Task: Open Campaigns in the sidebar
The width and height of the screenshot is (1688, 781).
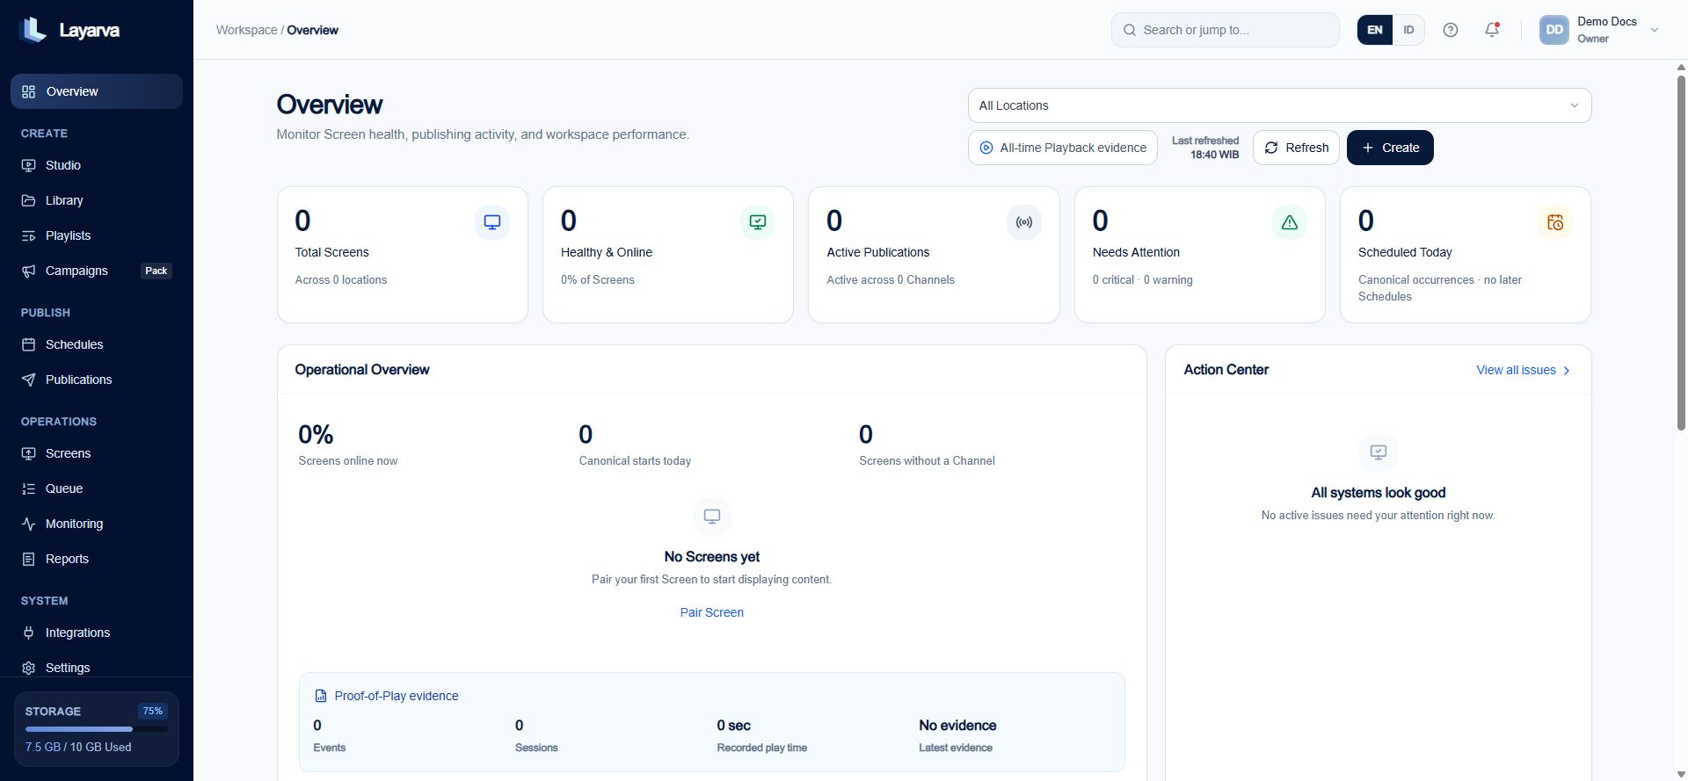Action: [x=97, y=271]
